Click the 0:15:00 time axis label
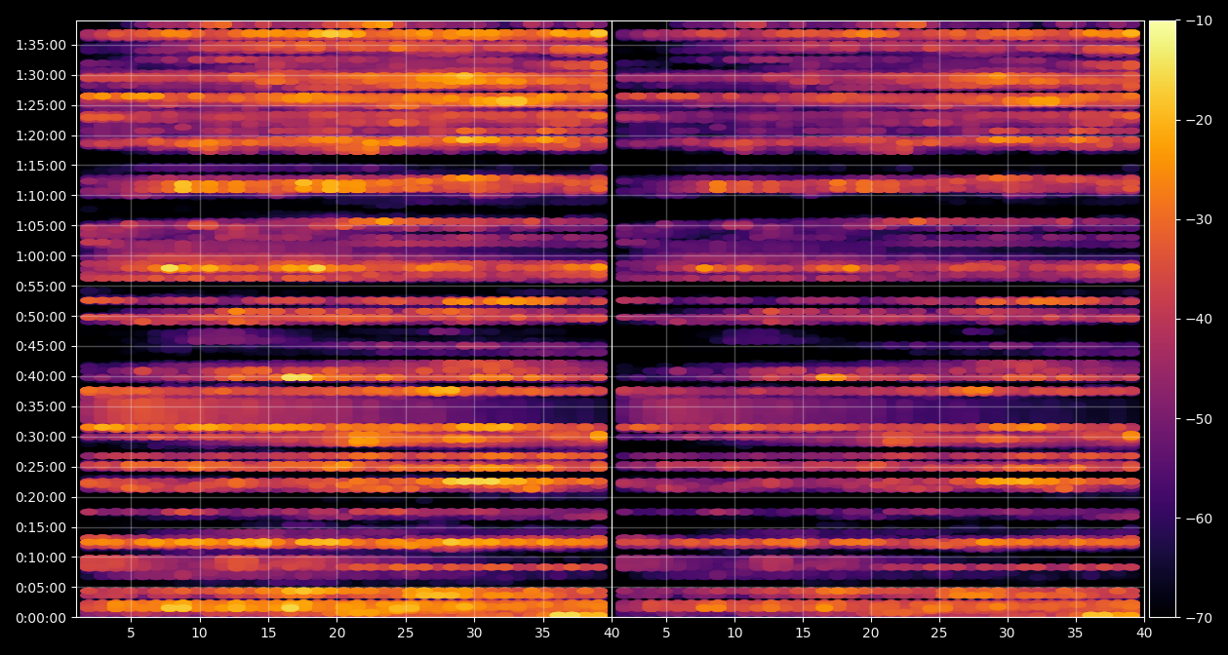 click(x=41, y=527)
